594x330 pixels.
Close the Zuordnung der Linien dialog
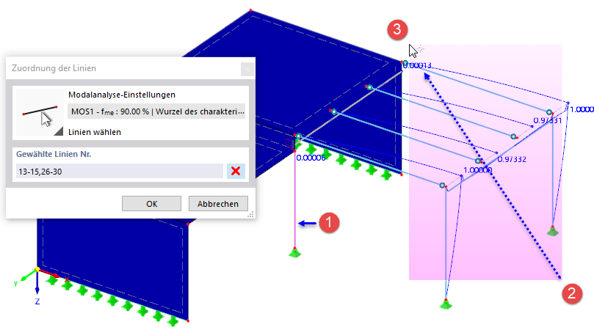click(247, 69)
